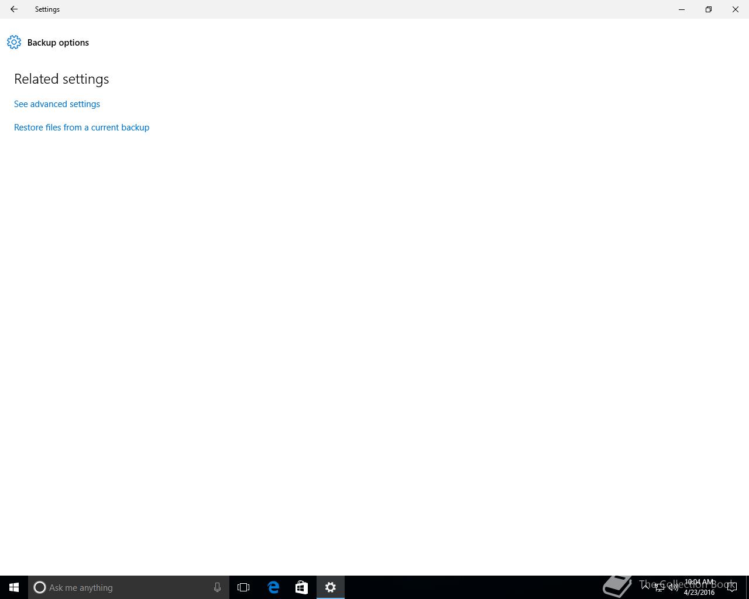Minimize the Settings window
Viewport: 749px width, 599px height.
[x=682, y=9]
